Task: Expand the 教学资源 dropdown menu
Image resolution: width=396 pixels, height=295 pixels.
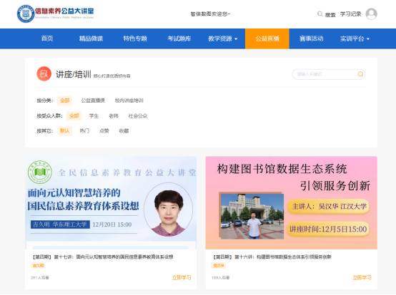Action: (223, 38)
